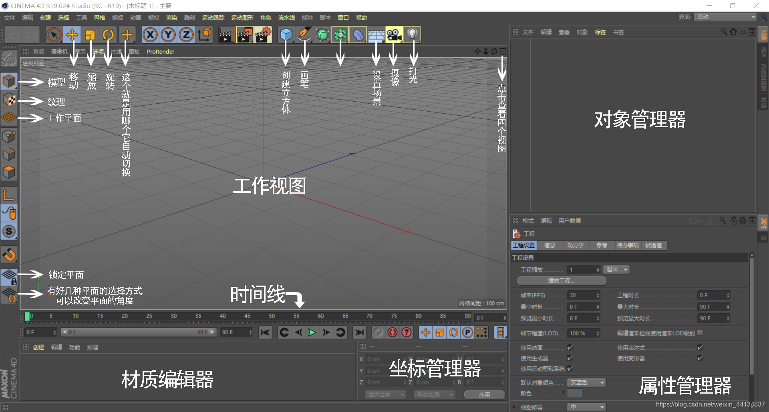Click the 颜色 swatch in project settings
The height and width of the screenshot is (412, 769).
click(x=575, y=393)
